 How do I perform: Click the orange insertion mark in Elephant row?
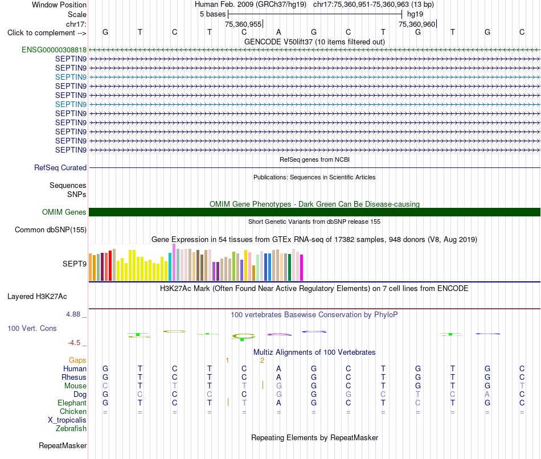tap(228, 402)
